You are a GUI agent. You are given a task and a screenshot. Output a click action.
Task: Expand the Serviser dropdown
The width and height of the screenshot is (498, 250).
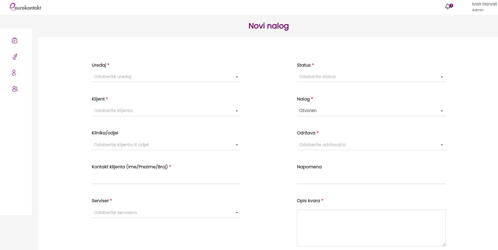tap(166, 213)
